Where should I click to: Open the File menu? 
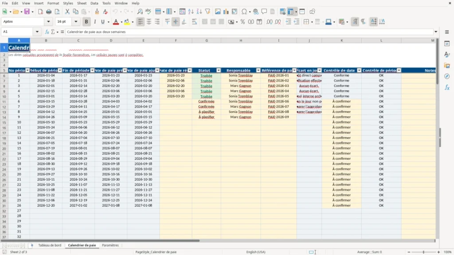click(x=5, y=3)
